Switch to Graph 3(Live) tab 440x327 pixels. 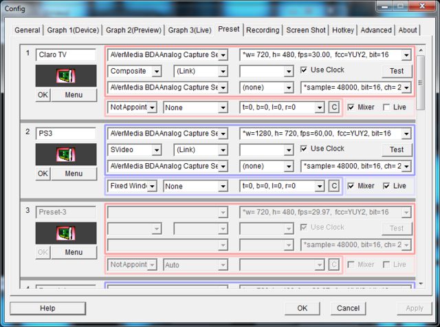[x=190, y=30]
